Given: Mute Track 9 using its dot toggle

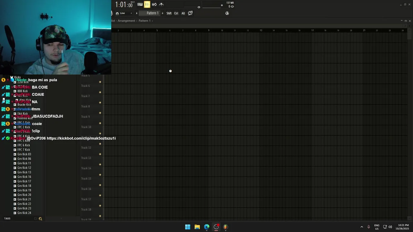Looking at the screenshot, I should click(x=100, y=123).
